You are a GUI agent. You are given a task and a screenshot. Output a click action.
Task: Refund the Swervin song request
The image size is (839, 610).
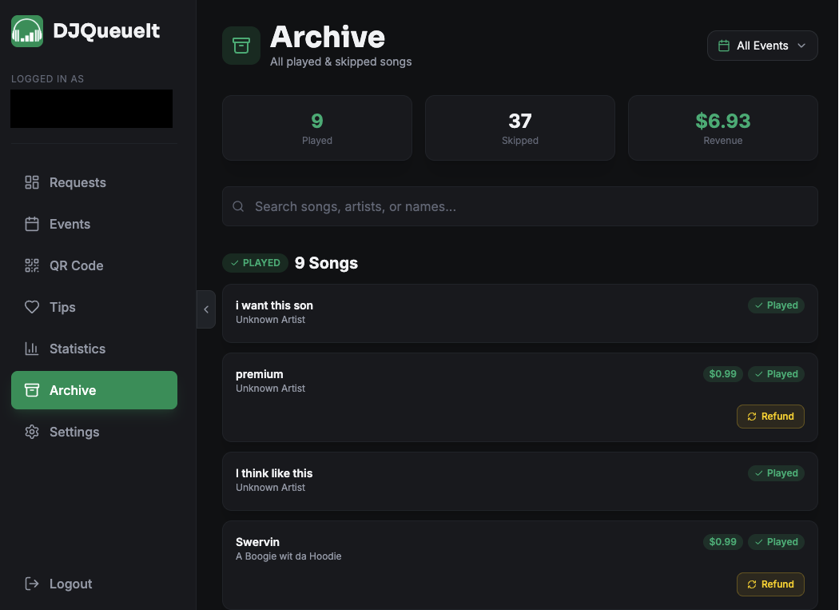(769, 584)
